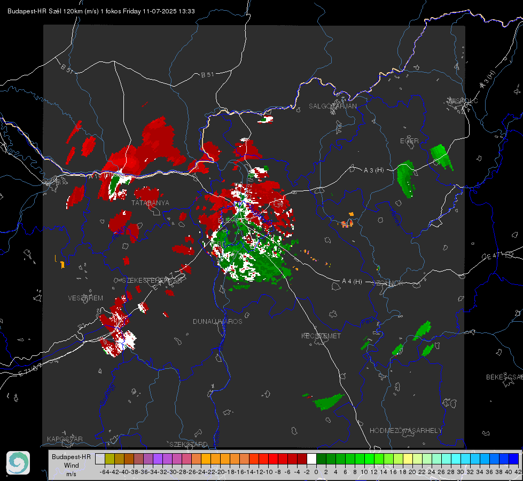Image resolution: width=523 pixels, height=481 pixels.
Task: Click the SZEKESFEHERVAR city label
Action: coord(153,281)
